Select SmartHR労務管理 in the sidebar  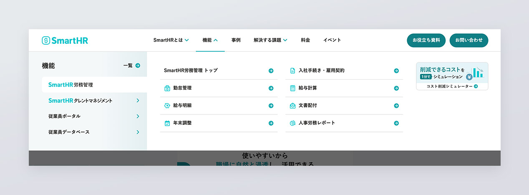[x=94, y=85]
